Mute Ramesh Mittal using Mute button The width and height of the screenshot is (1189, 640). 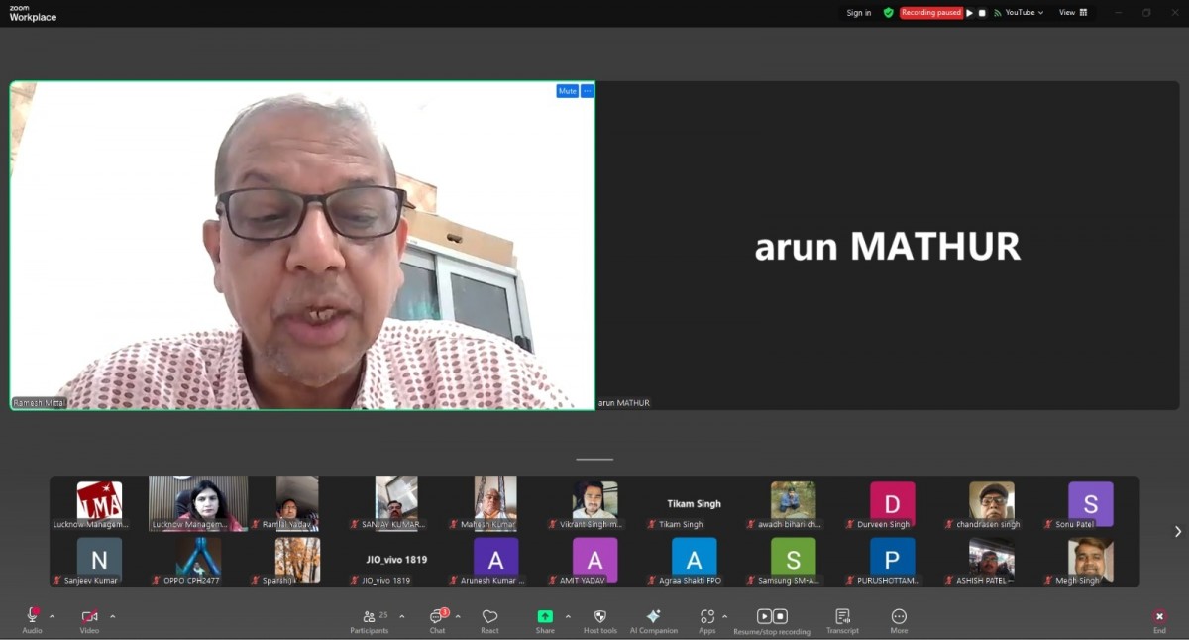(567, 91)
